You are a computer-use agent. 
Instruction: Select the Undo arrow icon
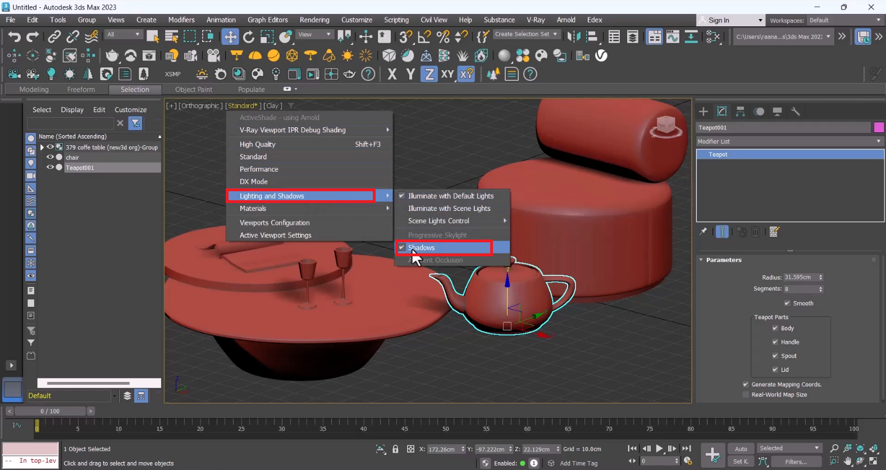click(x=14, y=37)
